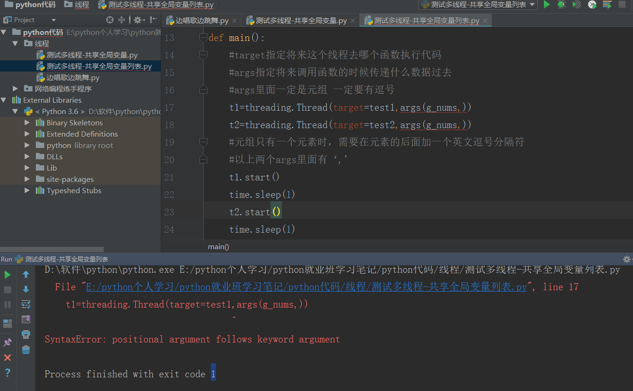The image size is (633, 391).
Task: Select the Run tool window tab label
Action: pos(6,259)
